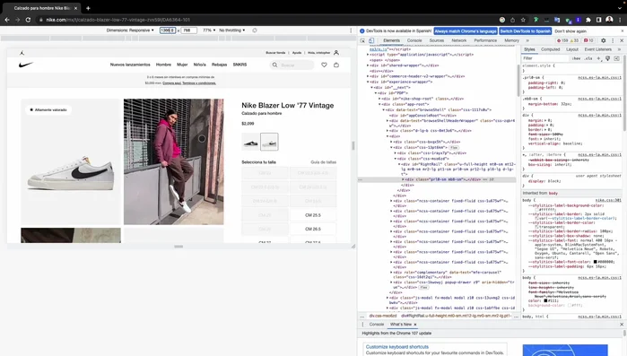Open the Sources tab
The image size is (627, 356).
pos(437,40)
